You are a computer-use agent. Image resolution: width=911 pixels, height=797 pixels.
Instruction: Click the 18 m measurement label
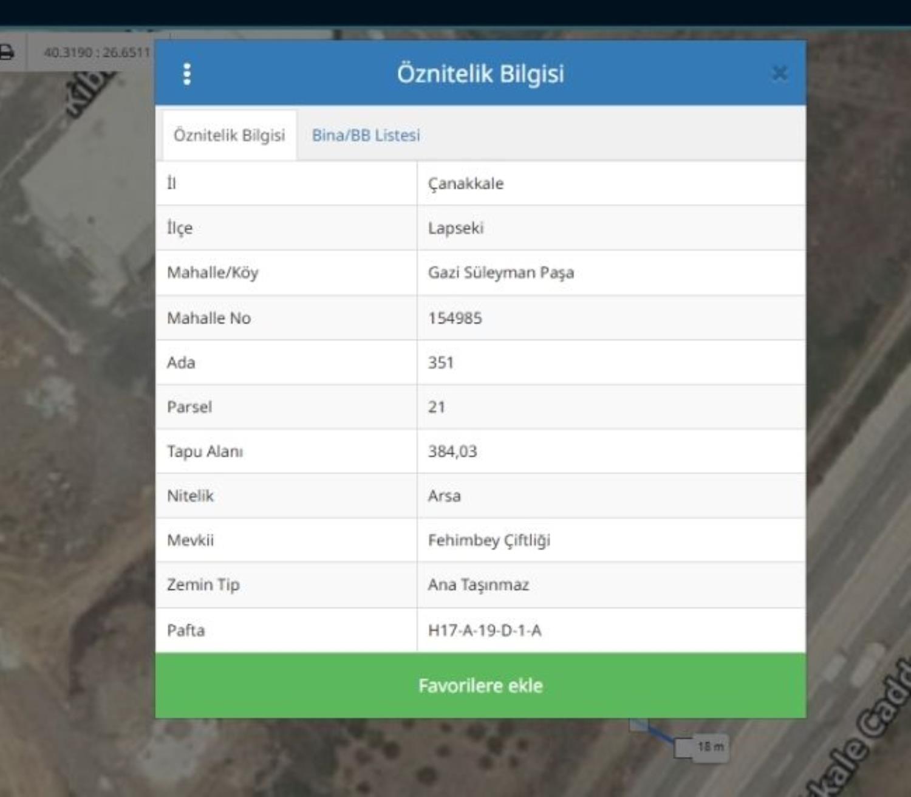point(709,747)
